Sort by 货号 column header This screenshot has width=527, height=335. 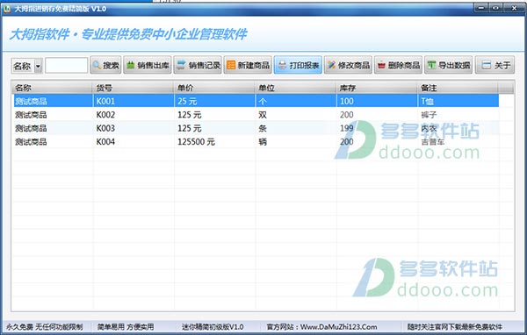tap(134, 88)
